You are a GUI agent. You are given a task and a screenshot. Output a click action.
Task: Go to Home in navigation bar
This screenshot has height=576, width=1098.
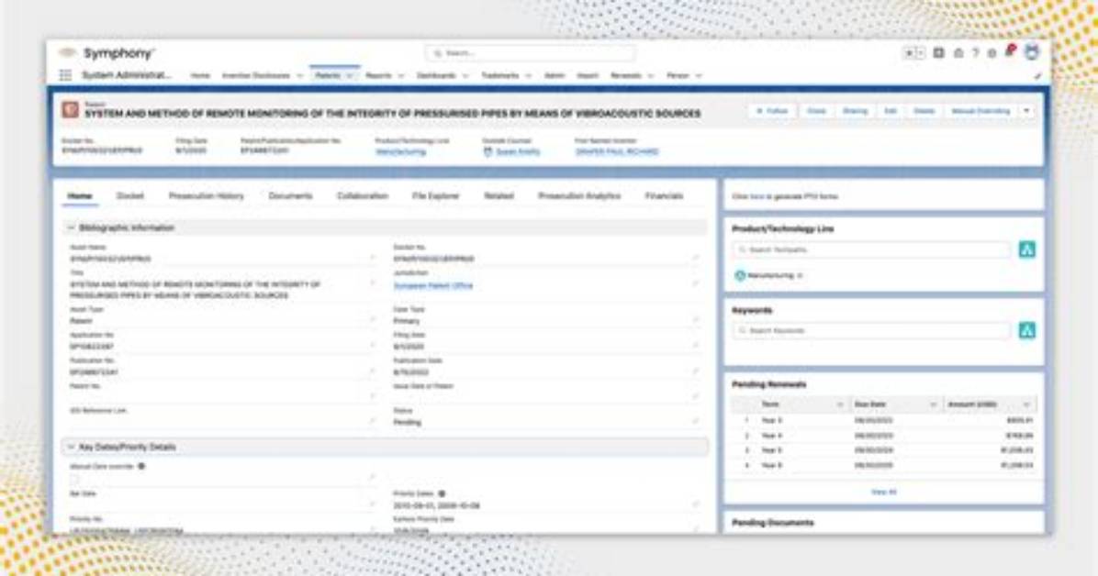200,75
